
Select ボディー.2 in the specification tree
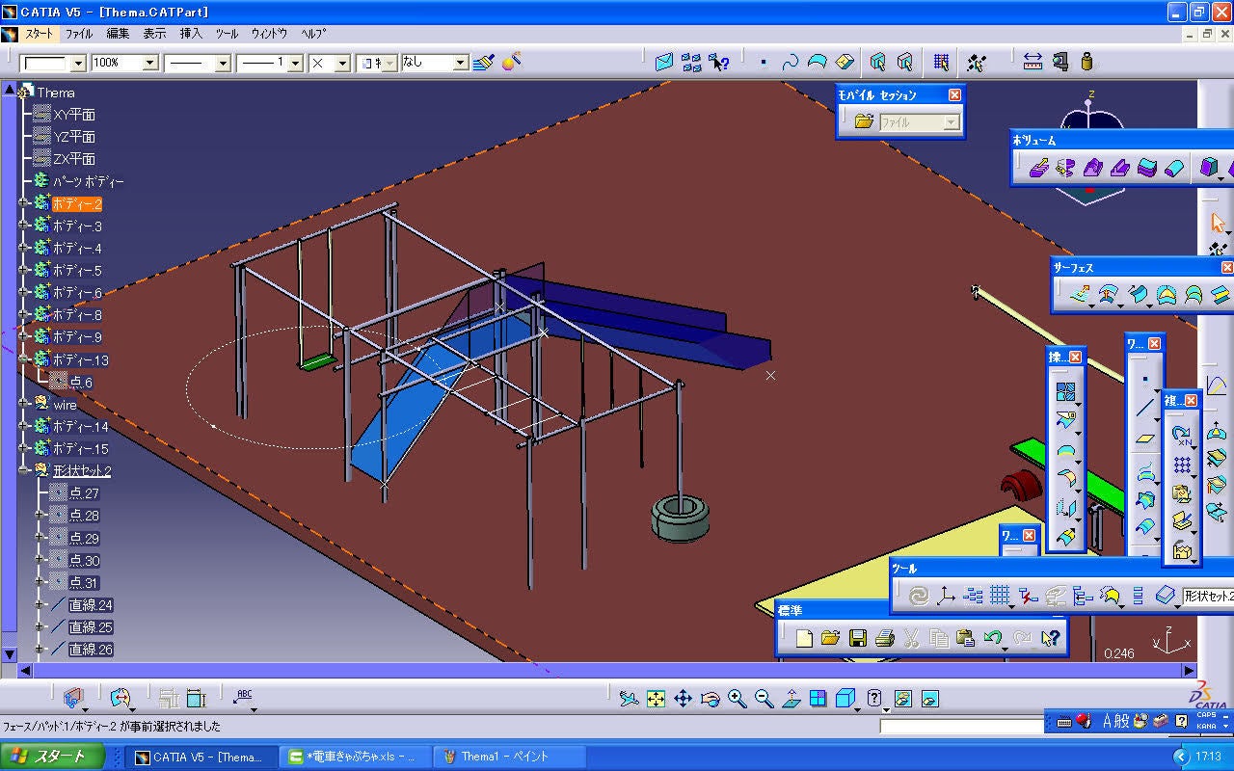[76, 203]
